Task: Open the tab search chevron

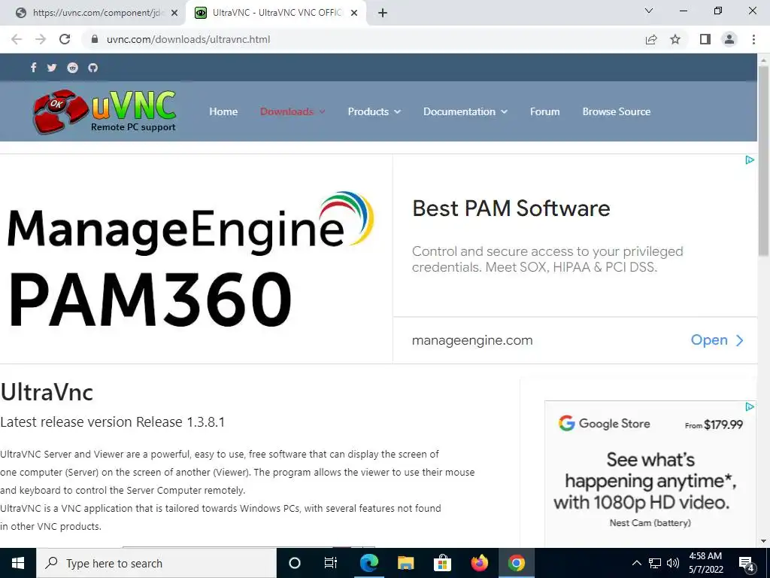Action: pos(649,11)
